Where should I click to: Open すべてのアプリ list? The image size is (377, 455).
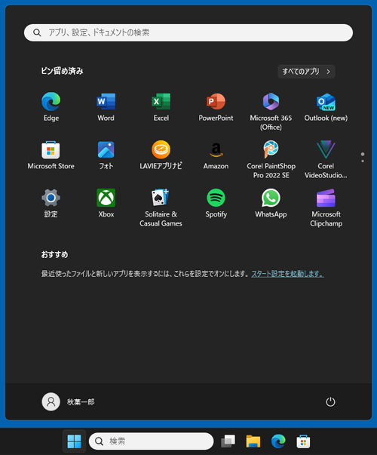click(307, 72)
